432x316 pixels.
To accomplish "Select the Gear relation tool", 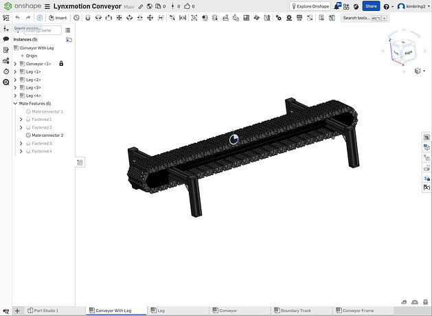I will pos(279,18).
